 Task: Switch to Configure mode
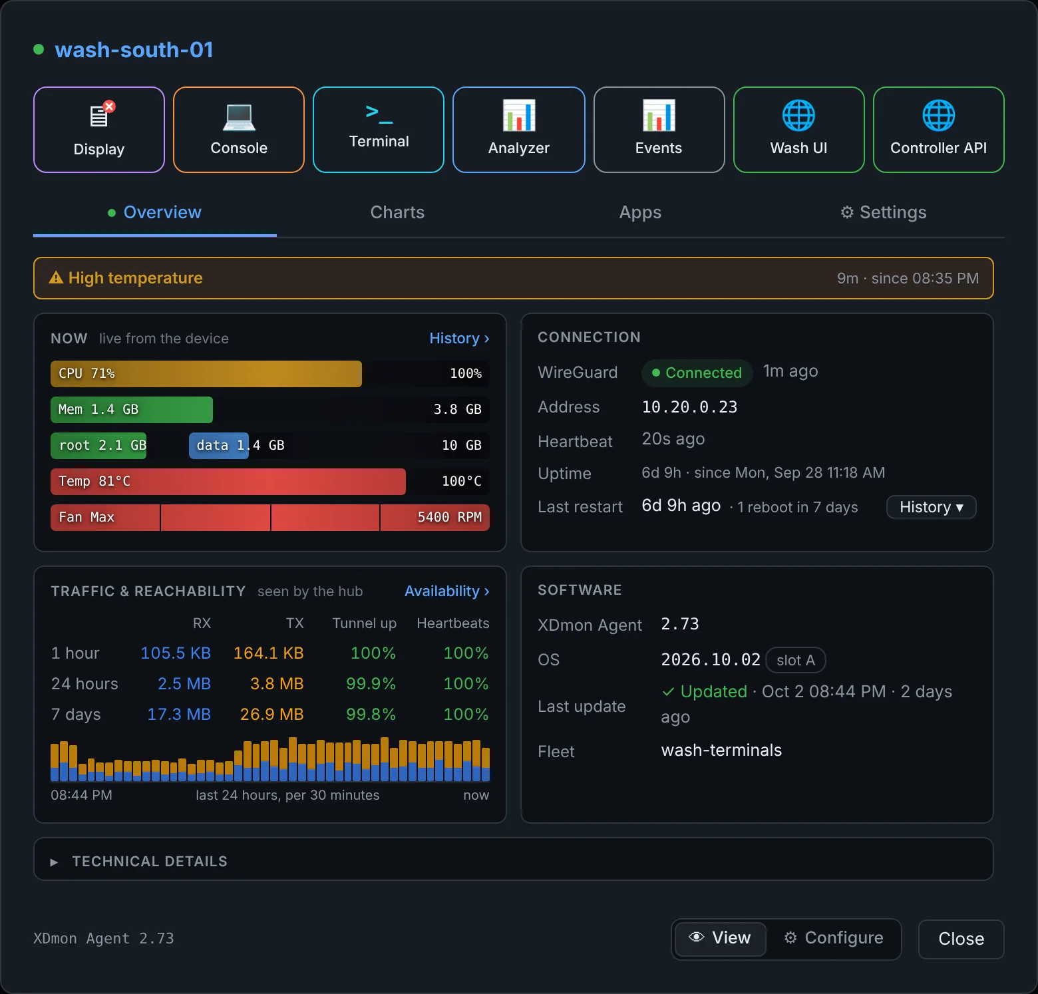pyautogui.click(x=834, y=938)
